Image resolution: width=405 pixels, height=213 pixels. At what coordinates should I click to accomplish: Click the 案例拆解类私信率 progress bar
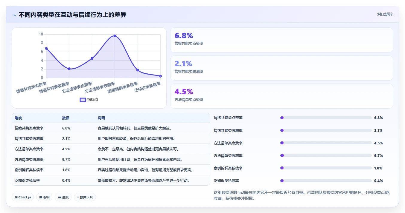coord(326,168)
